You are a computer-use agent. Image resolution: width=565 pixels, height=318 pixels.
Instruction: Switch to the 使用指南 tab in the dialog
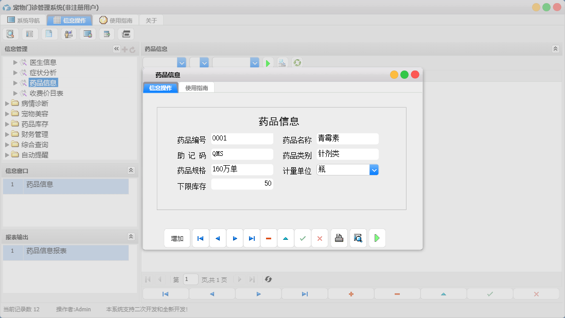click(x=196, y=87)
